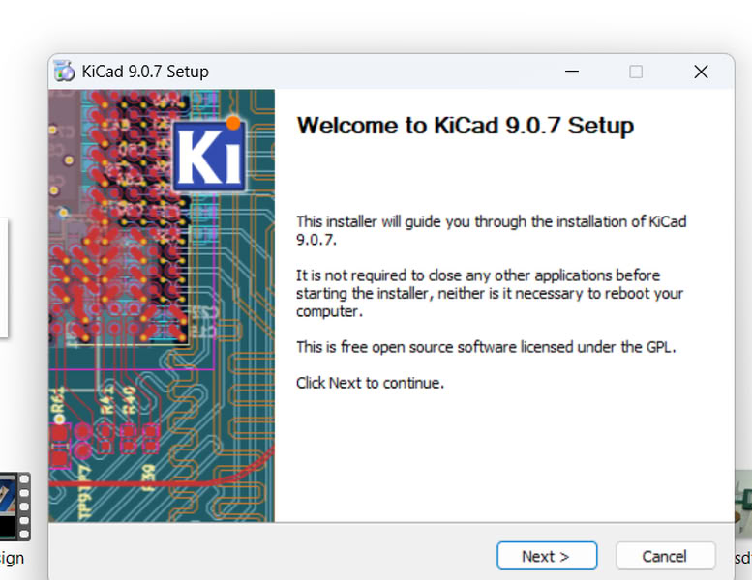
Task: Select the desktop label ending in "ign"
Action: pyautogui.click(x=12, y=558)
